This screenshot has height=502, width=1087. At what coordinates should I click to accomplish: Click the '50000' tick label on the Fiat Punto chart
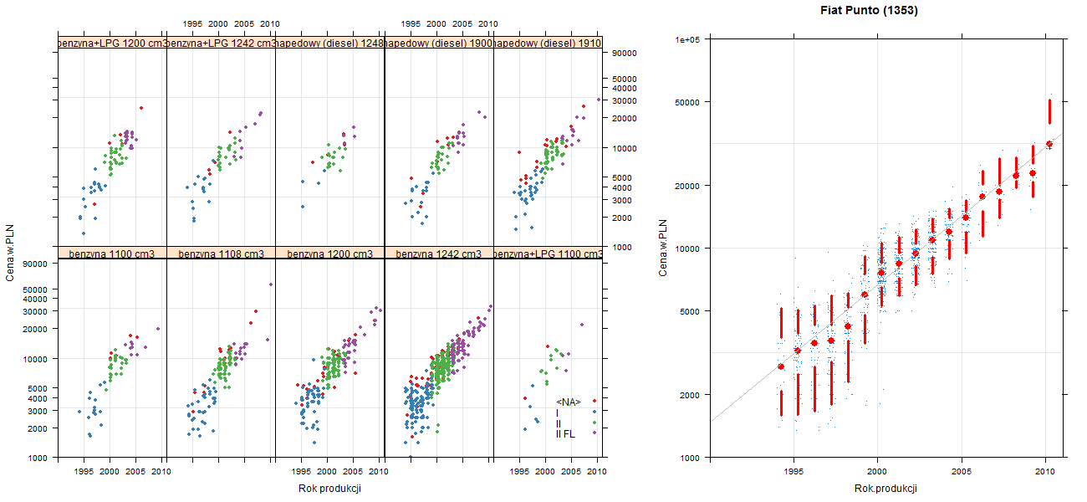(x=688, y=102)
